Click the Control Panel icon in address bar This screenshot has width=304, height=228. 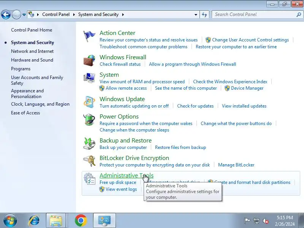pos(31,14)
